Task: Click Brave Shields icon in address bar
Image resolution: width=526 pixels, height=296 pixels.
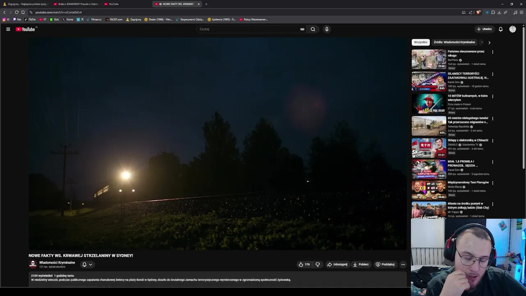Action: 478,12
